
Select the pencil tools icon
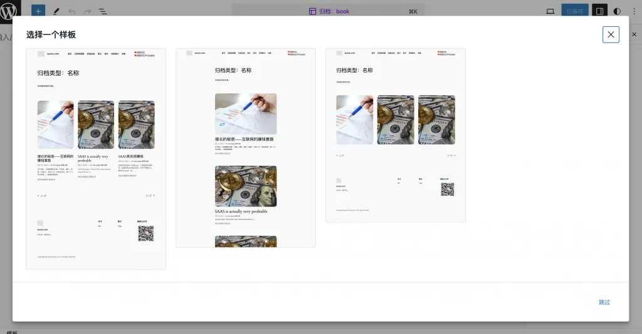tap(56, 11)
